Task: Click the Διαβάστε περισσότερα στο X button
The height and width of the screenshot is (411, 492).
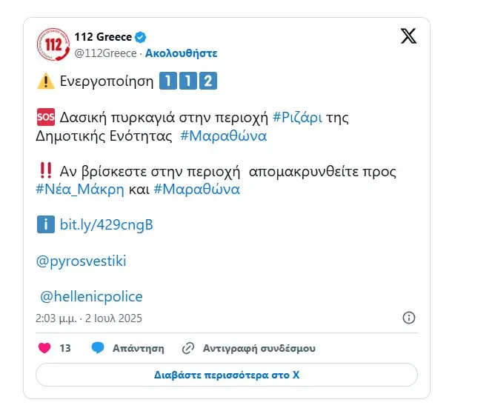Action: [227, 375]
